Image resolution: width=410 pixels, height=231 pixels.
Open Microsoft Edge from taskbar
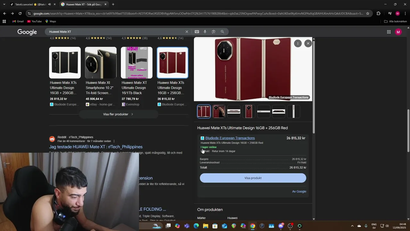(x=196, y=226)
